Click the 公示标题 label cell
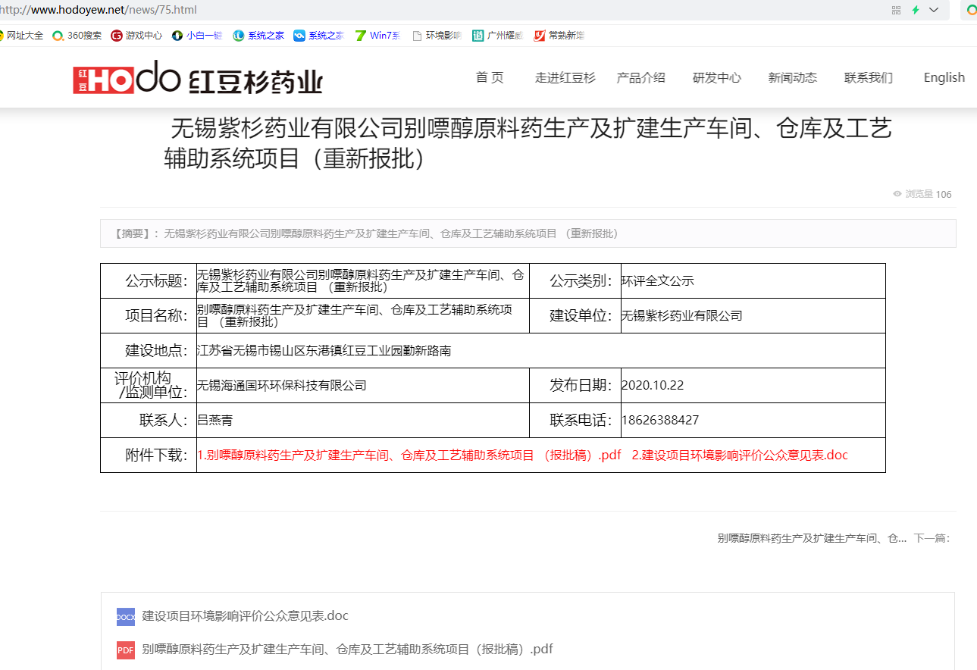Viewport: 977px width, 670px height. pos(149,281)
